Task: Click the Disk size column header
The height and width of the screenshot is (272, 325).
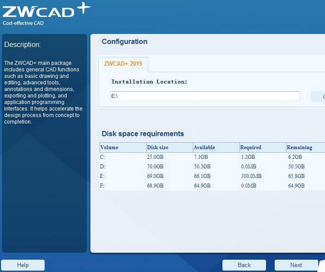Action: point(170,147)
